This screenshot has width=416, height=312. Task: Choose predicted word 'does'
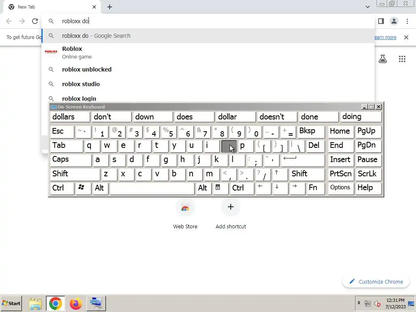194,117
